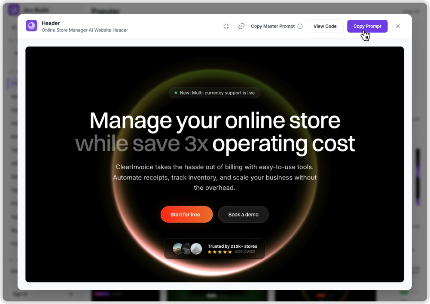This screenshot has width=430, height=304.
Task: Click the Header title in the modal
Action: [x=51, y=23]
